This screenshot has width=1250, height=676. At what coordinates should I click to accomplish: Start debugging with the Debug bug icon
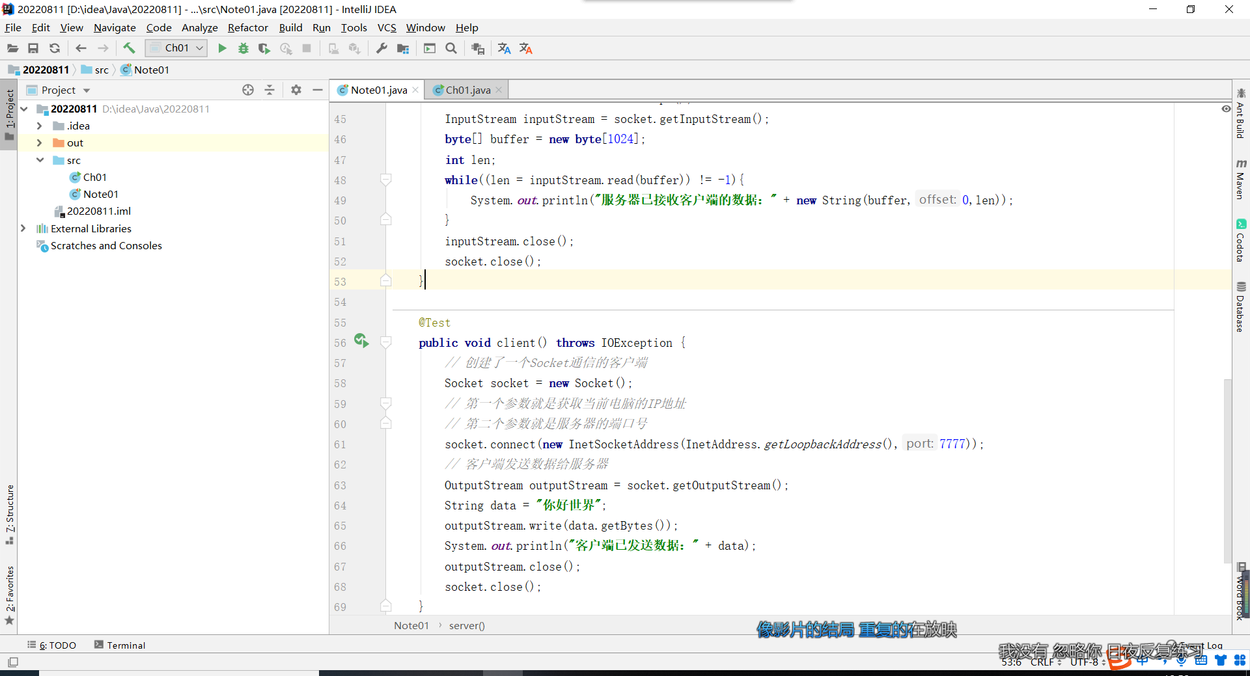click(243, 48)
